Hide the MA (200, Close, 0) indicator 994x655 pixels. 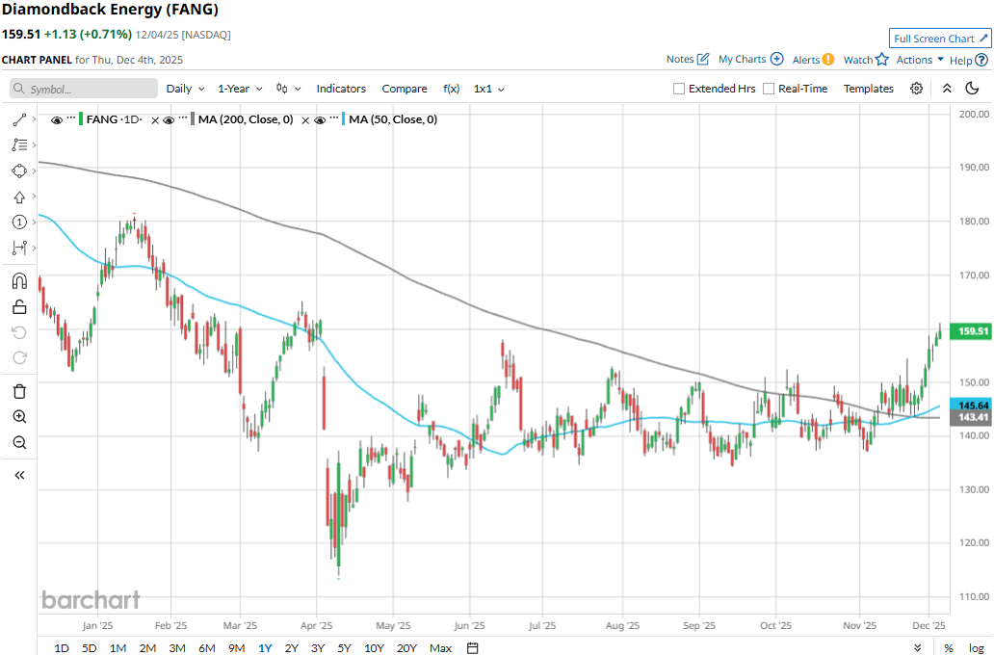click(169, 120)
